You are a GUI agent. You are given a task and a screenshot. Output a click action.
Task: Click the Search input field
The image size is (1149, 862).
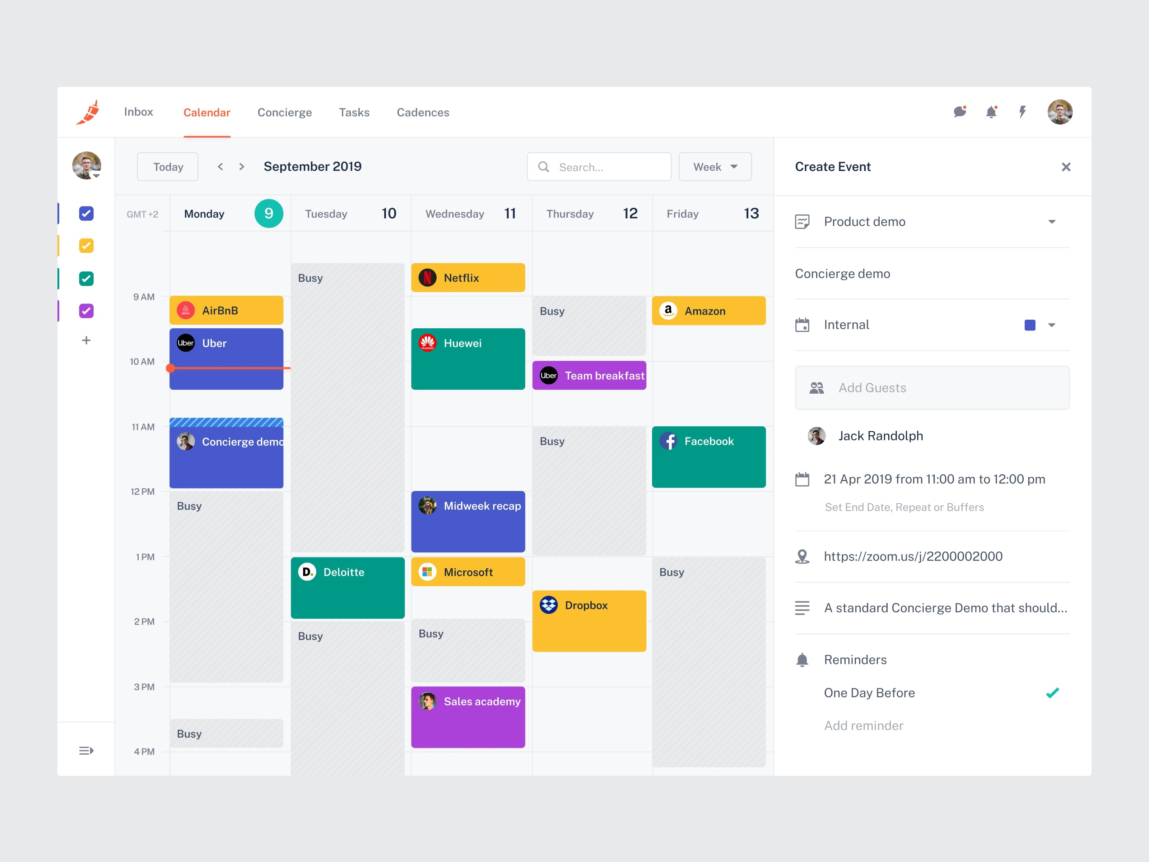[x=599, y=167]
